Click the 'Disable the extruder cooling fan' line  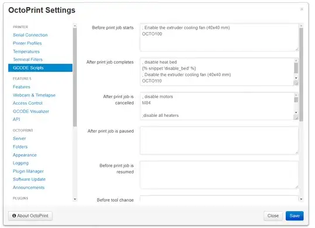point(187,75)
